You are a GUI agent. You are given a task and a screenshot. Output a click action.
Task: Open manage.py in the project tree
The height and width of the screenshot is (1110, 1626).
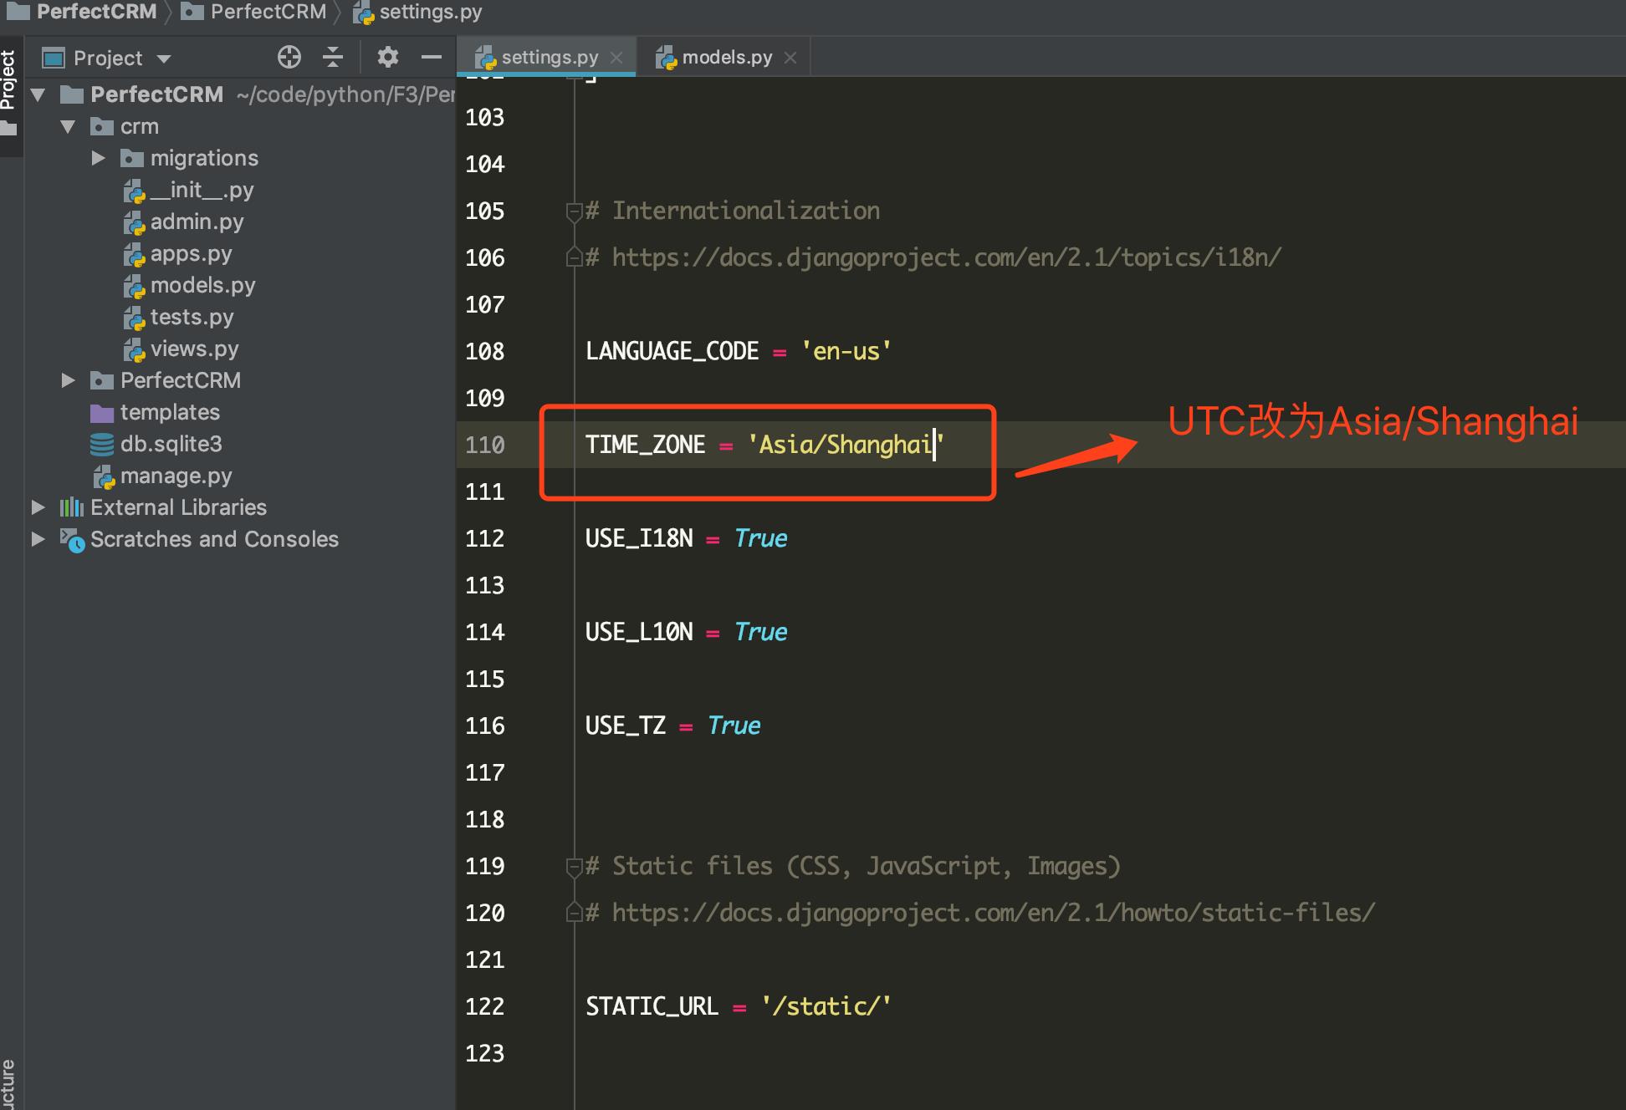[x=176, y=476]
